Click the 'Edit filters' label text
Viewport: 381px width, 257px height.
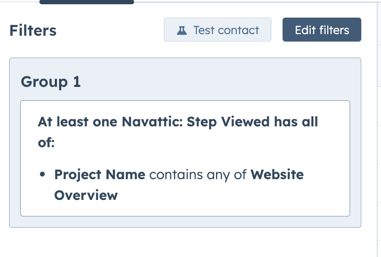pyautogui.click(x=321, y=30)
